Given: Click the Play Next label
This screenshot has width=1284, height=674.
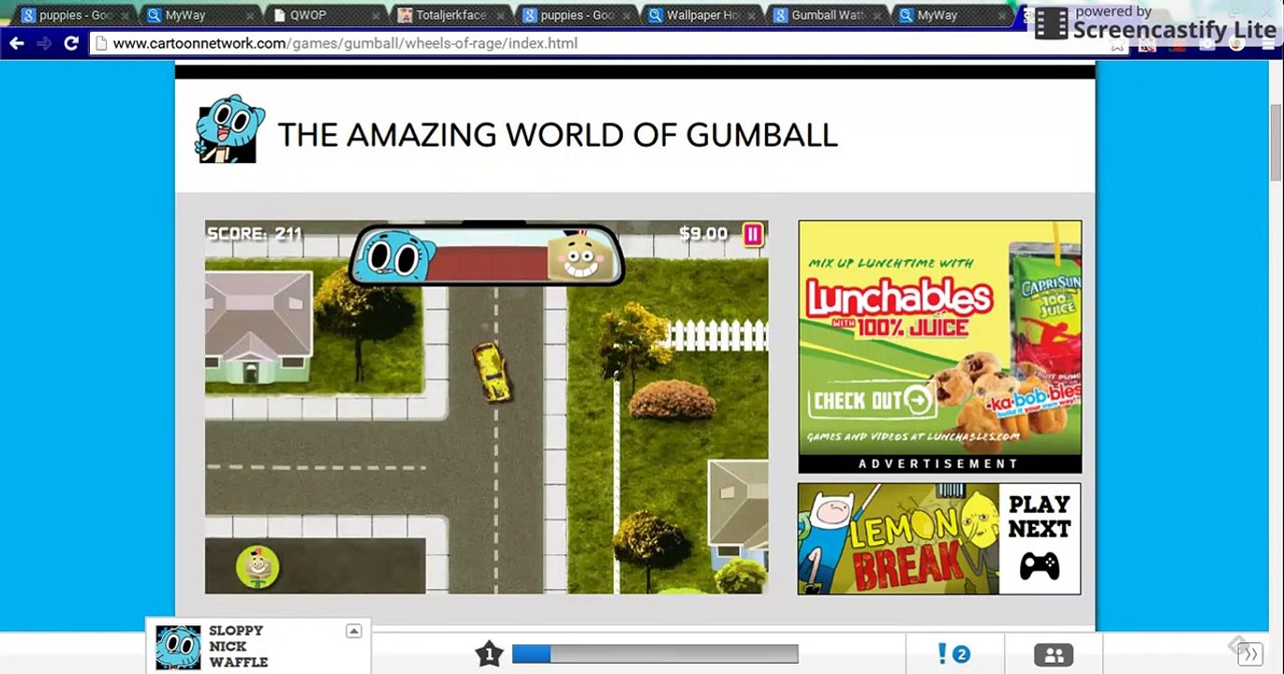Looking at the screenshot, I should click(x=1040, y=516).
